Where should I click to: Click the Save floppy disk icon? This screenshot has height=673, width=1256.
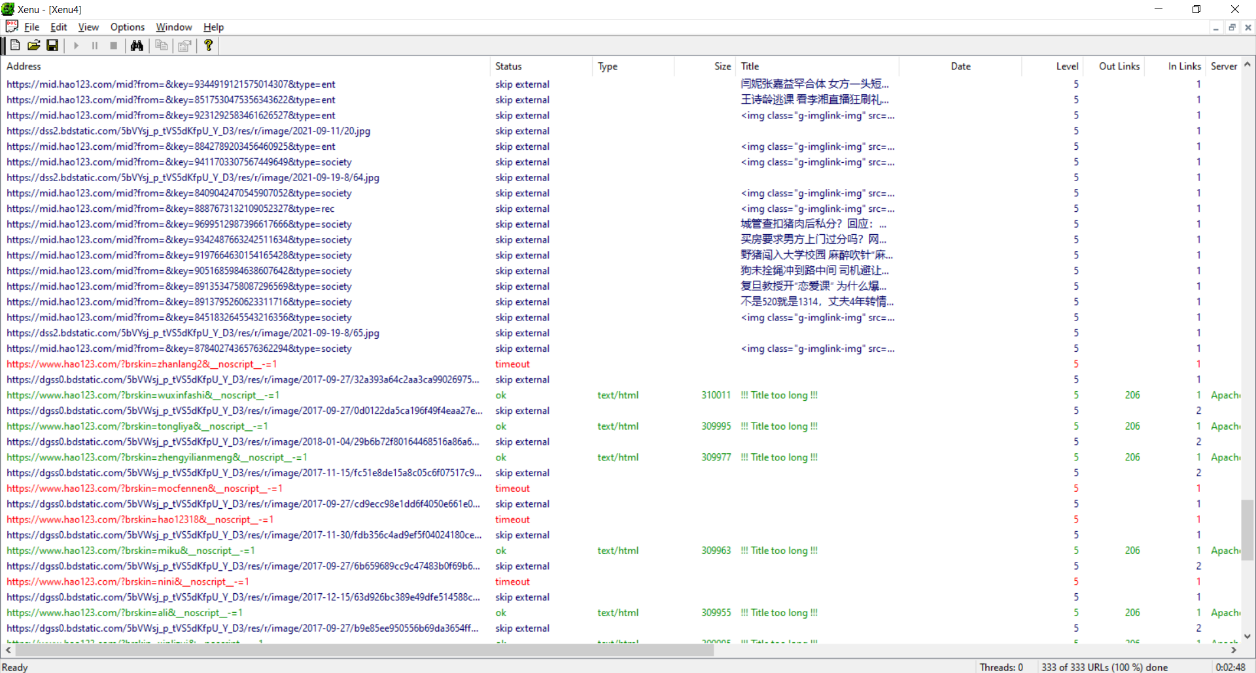52,46
